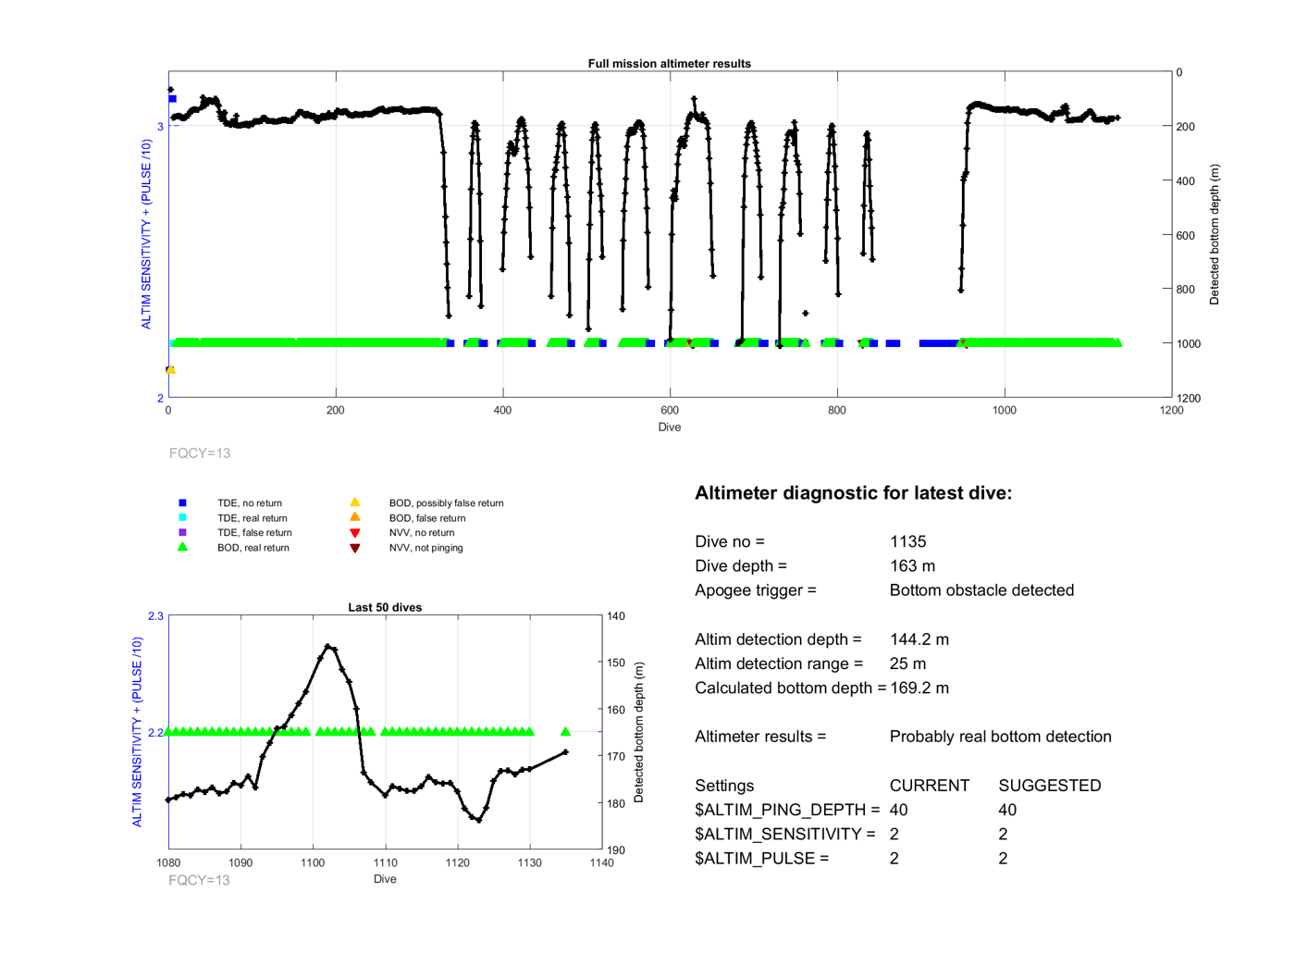This screenshot has height=955, width=1295.
Task: Click the current value 40 for $ALTIM_PING_DEPTH
Action: click(898, 810)
